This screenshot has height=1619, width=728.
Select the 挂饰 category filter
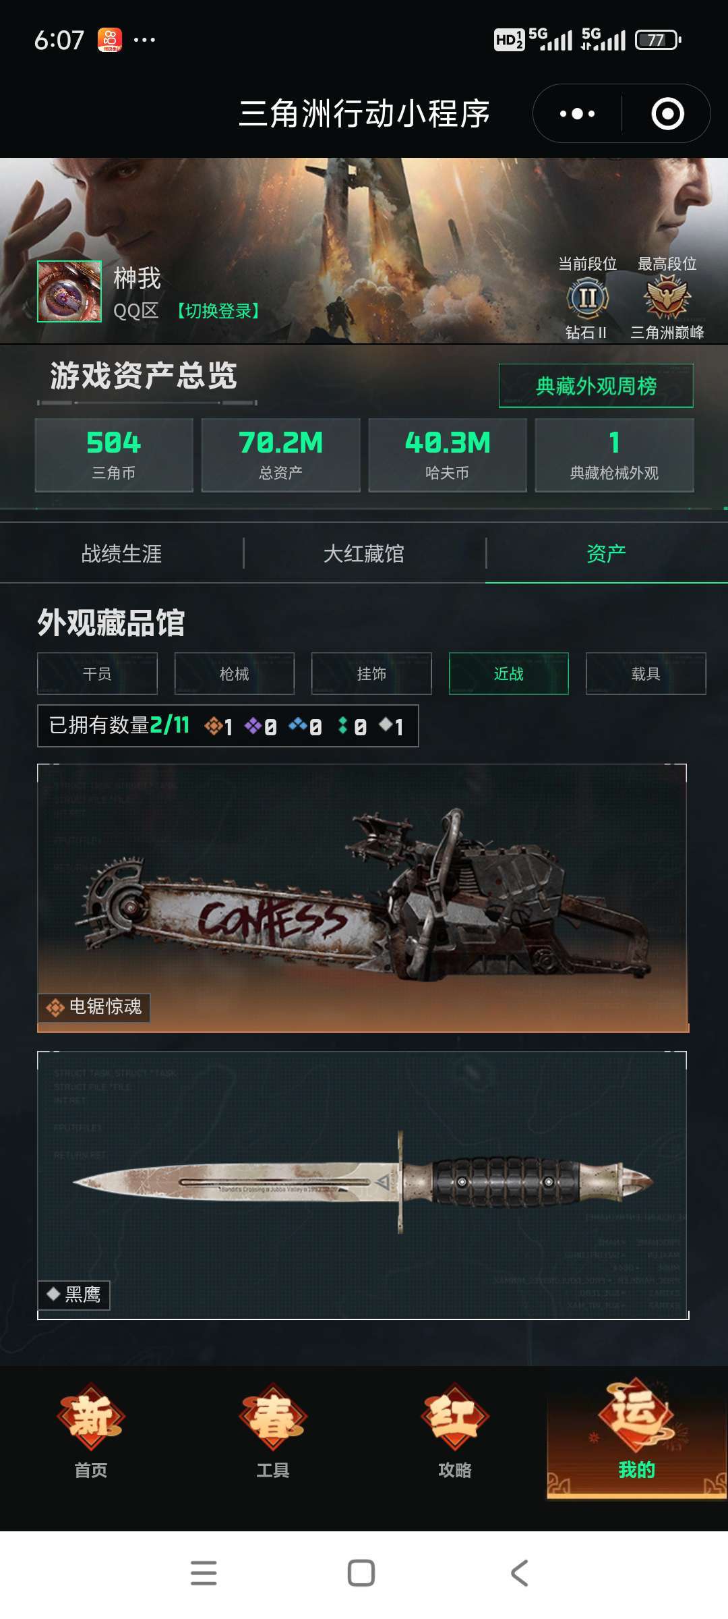371,673
